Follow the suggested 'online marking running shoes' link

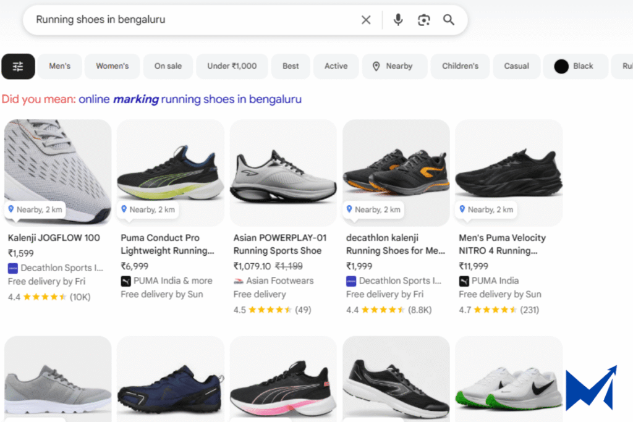point(190,99)
